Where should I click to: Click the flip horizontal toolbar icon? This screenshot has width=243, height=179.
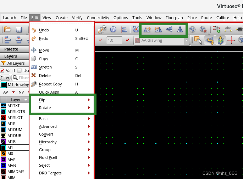[180, 30]
